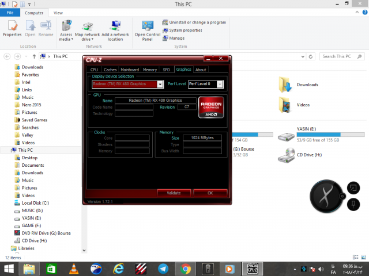Screen dimensions: 369x276
Task: Open the Perf Level dropdown
Action: (220, 84)
